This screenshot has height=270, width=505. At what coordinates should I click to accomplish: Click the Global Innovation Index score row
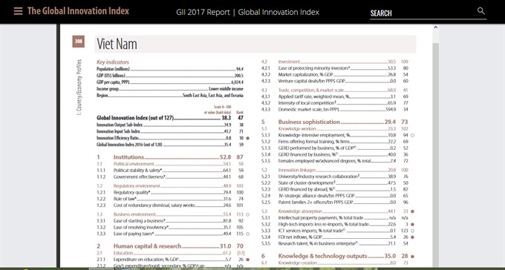click(170, 118)
